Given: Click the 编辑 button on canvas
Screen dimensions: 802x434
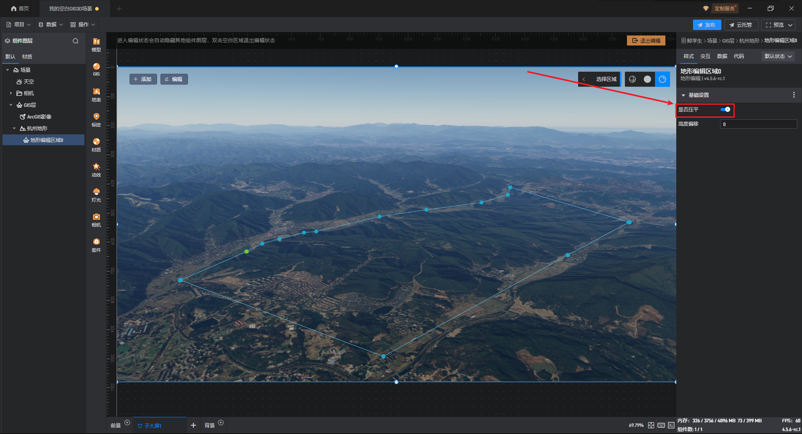Looking at the screenshot, I should [x=174, y=79].
